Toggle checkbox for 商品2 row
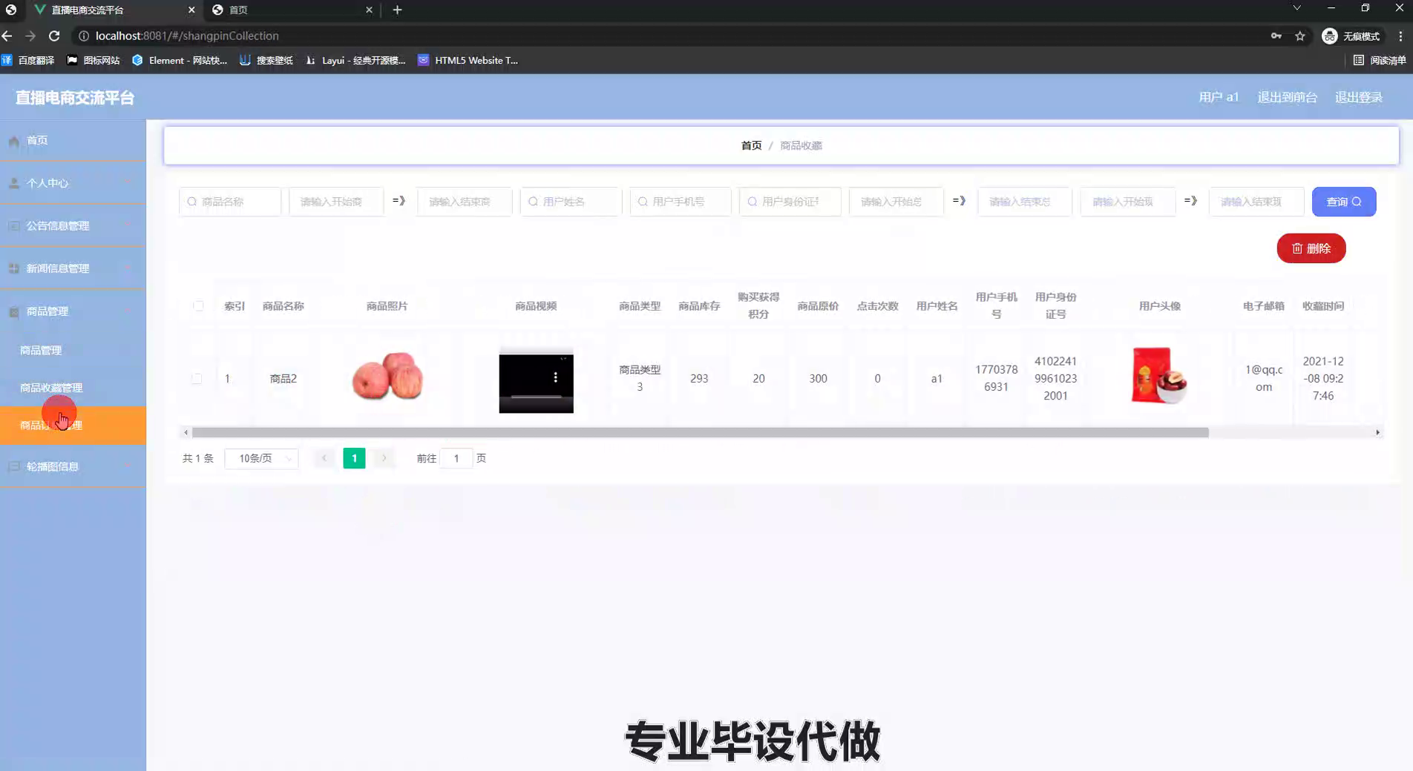Screen dimensions: 1413x771 click(197, 378)
